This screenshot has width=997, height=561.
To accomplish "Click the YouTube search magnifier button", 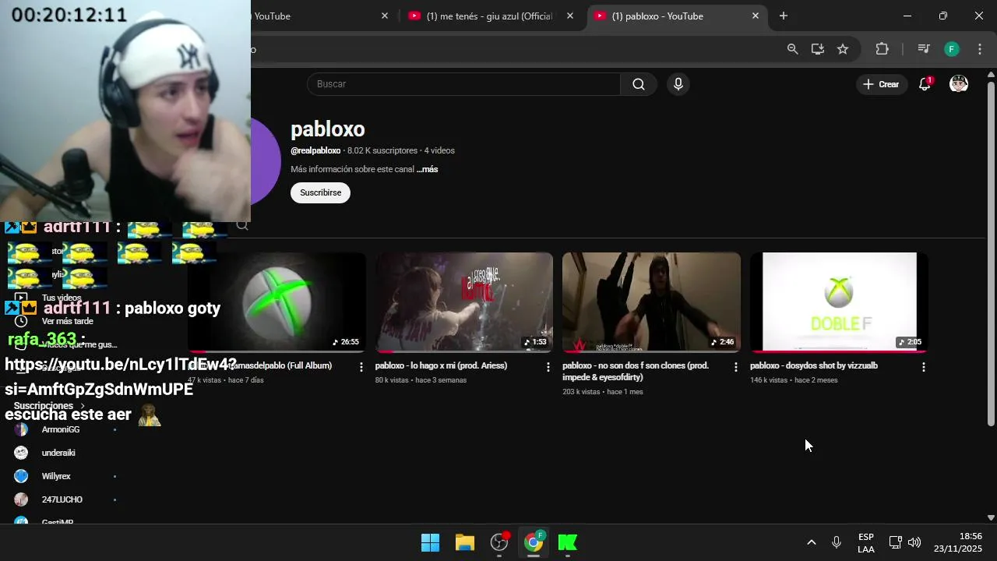I will tap(638, 84).
